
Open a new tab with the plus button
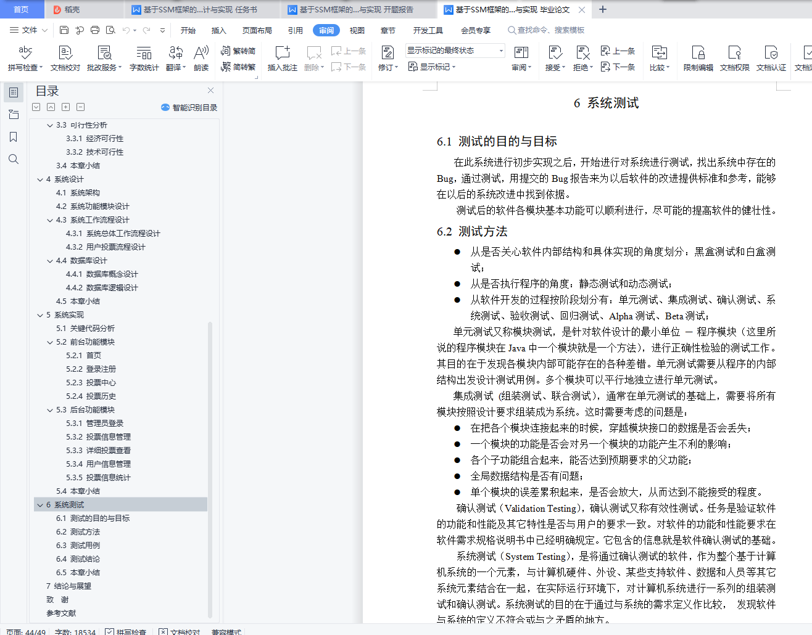coord(603,9)
